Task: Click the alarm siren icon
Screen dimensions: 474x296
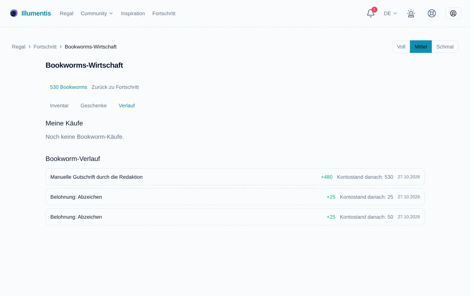Action: pyautogui.click(x=411, y=13)
